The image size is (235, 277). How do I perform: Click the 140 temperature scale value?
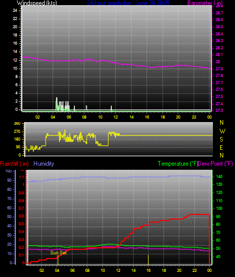219,176
